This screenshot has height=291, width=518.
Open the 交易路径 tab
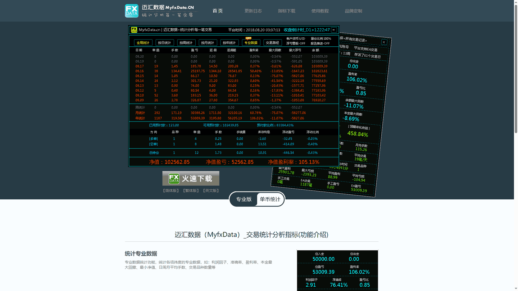tap(273, 43)
